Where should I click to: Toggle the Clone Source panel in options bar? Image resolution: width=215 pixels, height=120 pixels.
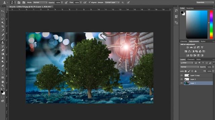[x=24, y=2]
